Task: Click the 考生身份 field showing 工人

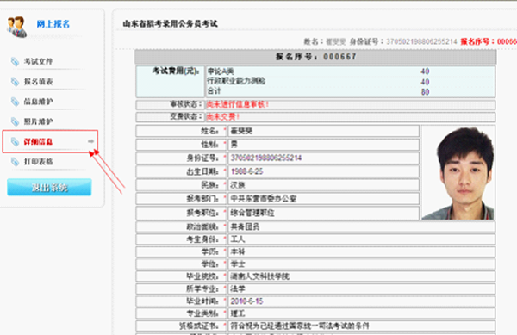Action: pos(361,239)
